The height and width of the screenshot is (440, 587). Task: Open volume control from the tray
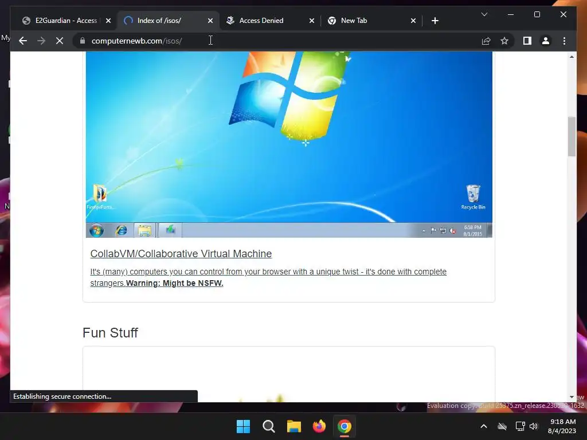coord(534,426)
